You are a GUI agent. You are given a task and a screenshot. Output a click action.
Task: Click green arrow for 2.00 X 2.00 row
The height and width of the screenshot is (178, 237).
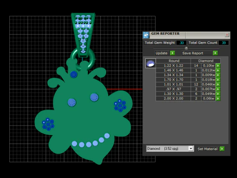pos(218,98)
